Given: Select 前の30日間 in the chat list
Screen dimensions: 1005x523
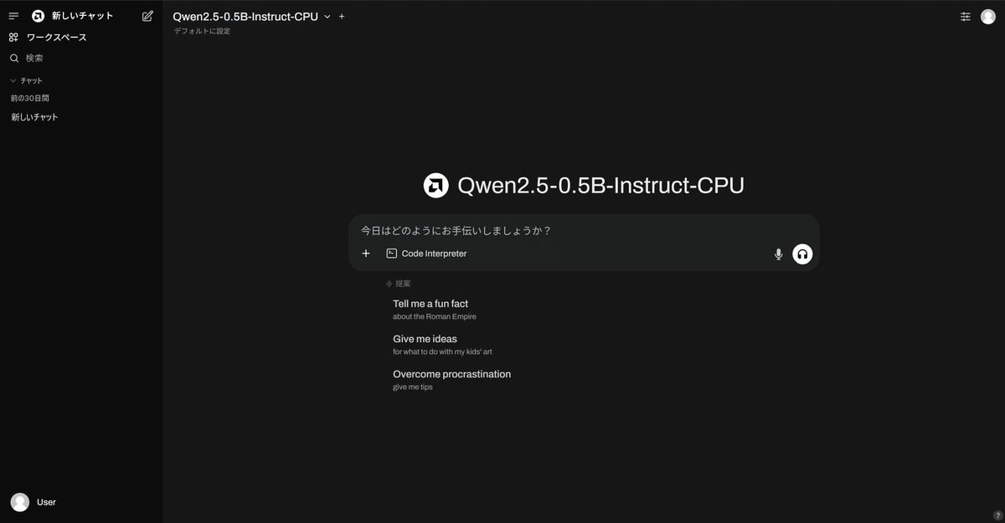Looking at the screenshot, I should pos(31,98).
